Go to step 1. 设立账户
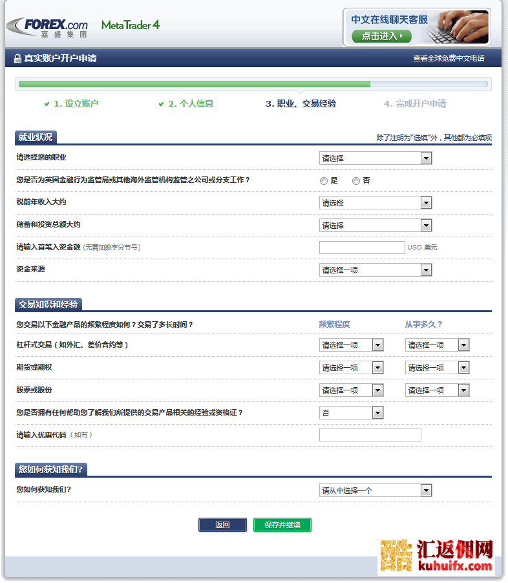 tap(76, 103)
